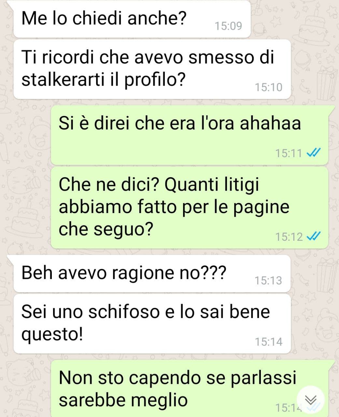Tap the 15:09 timestamp
The height and width of the screenshot is (417, 339).
coord(229,26)
